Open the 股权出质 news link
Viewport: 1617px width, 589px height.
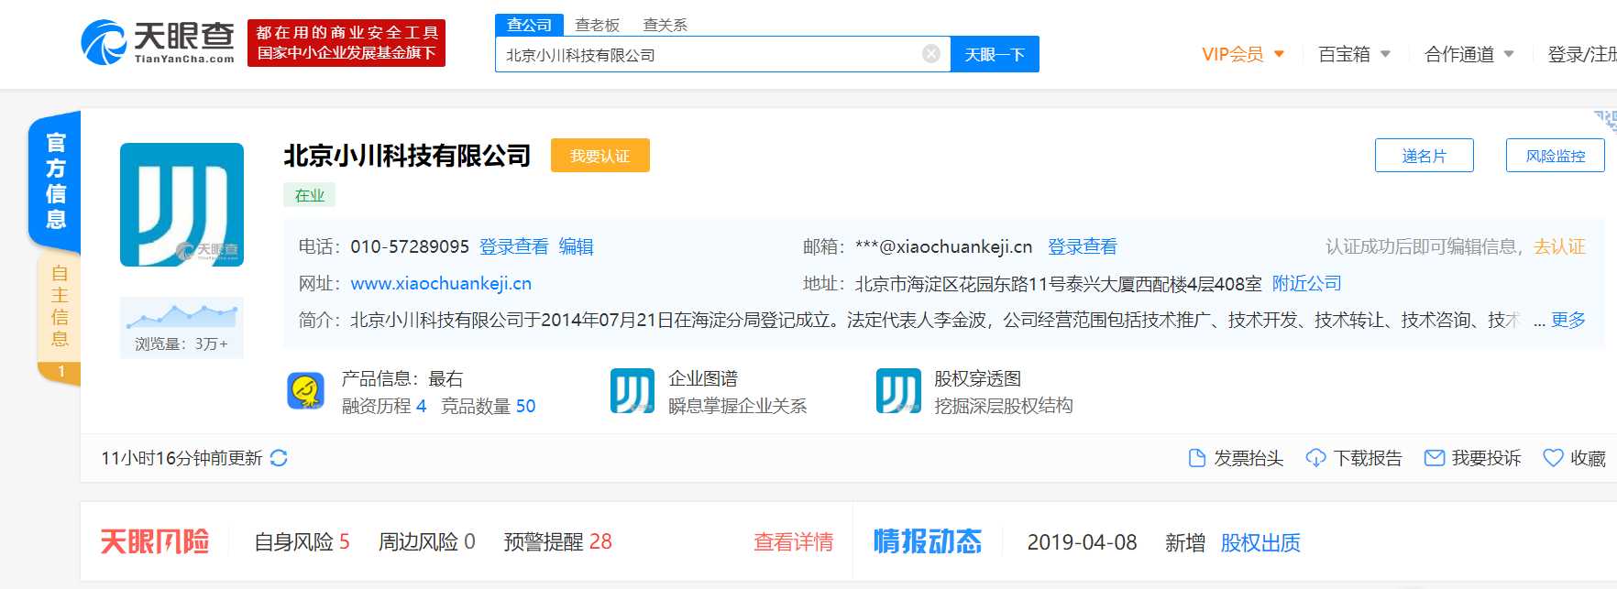pos(1260,542)
